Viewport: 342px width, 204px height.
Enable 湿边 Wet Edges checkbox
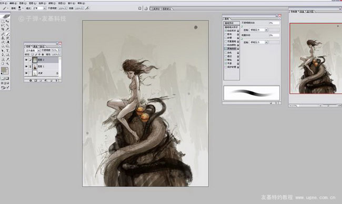tap(226, 56)
